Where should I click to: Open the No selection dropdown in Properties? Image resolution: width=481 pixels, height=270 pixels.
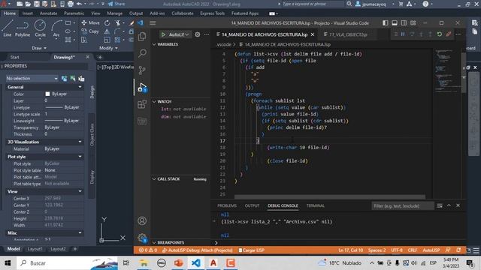tap(32, 78)
